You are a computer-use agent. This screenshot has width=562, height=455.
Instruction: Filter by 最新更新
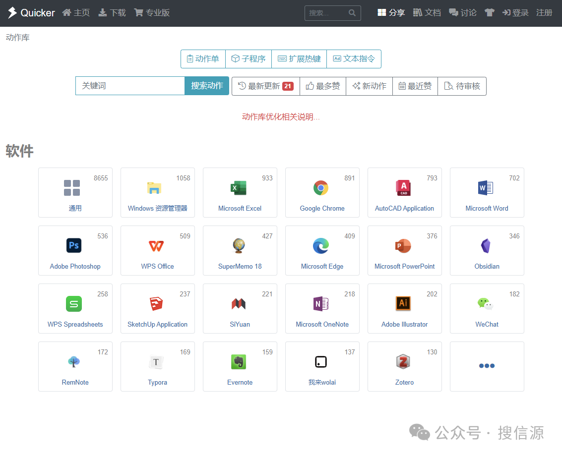pos(265,86)
